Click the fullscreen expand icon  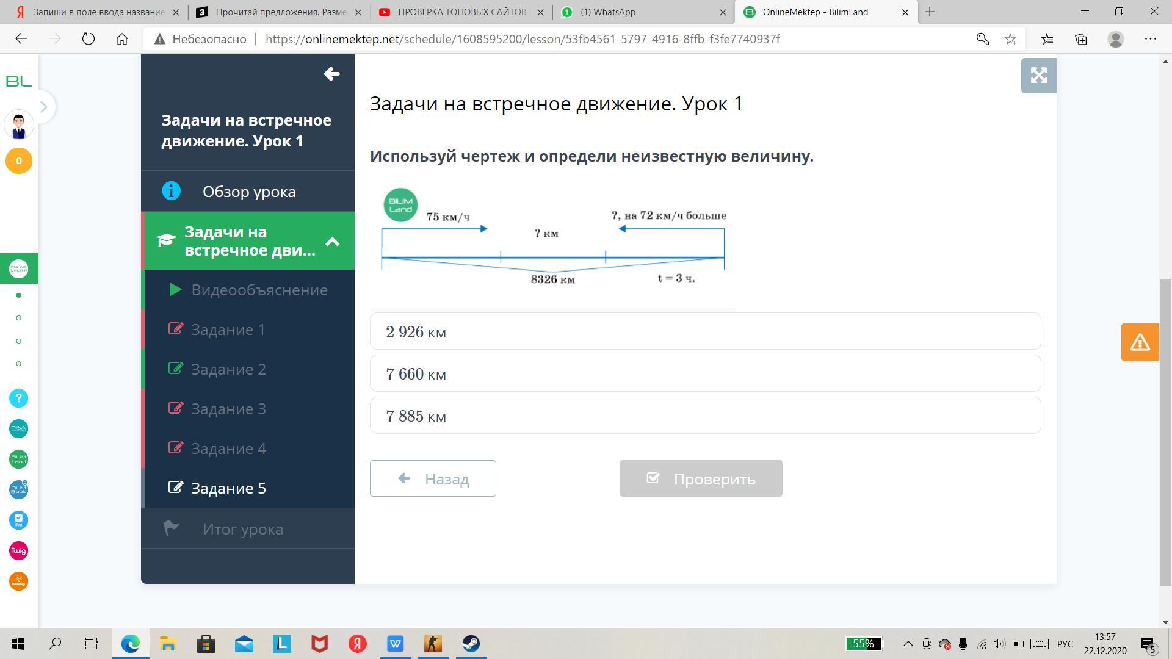(1038, 76)
